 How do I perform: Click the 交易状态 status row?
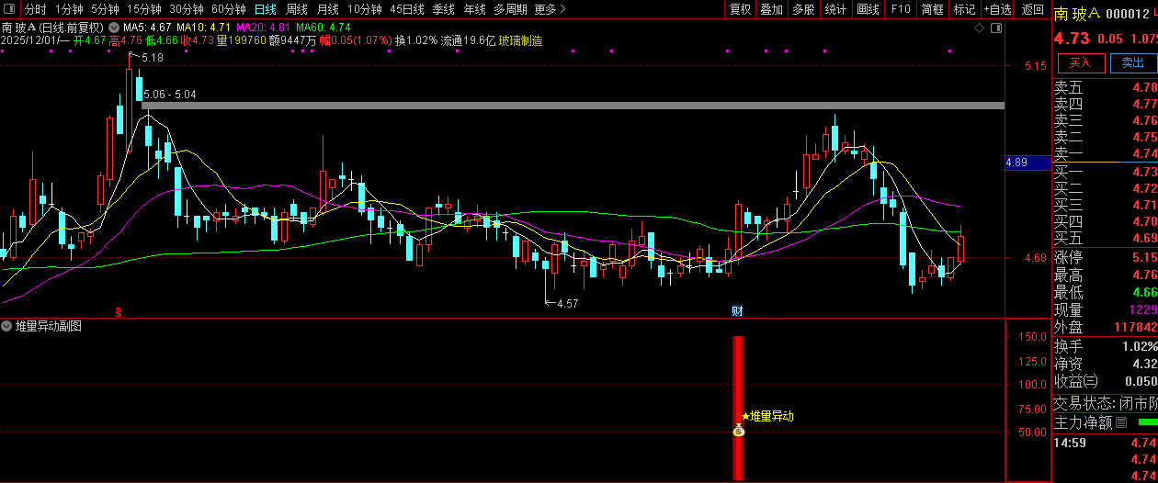[x=1105, y=403]
